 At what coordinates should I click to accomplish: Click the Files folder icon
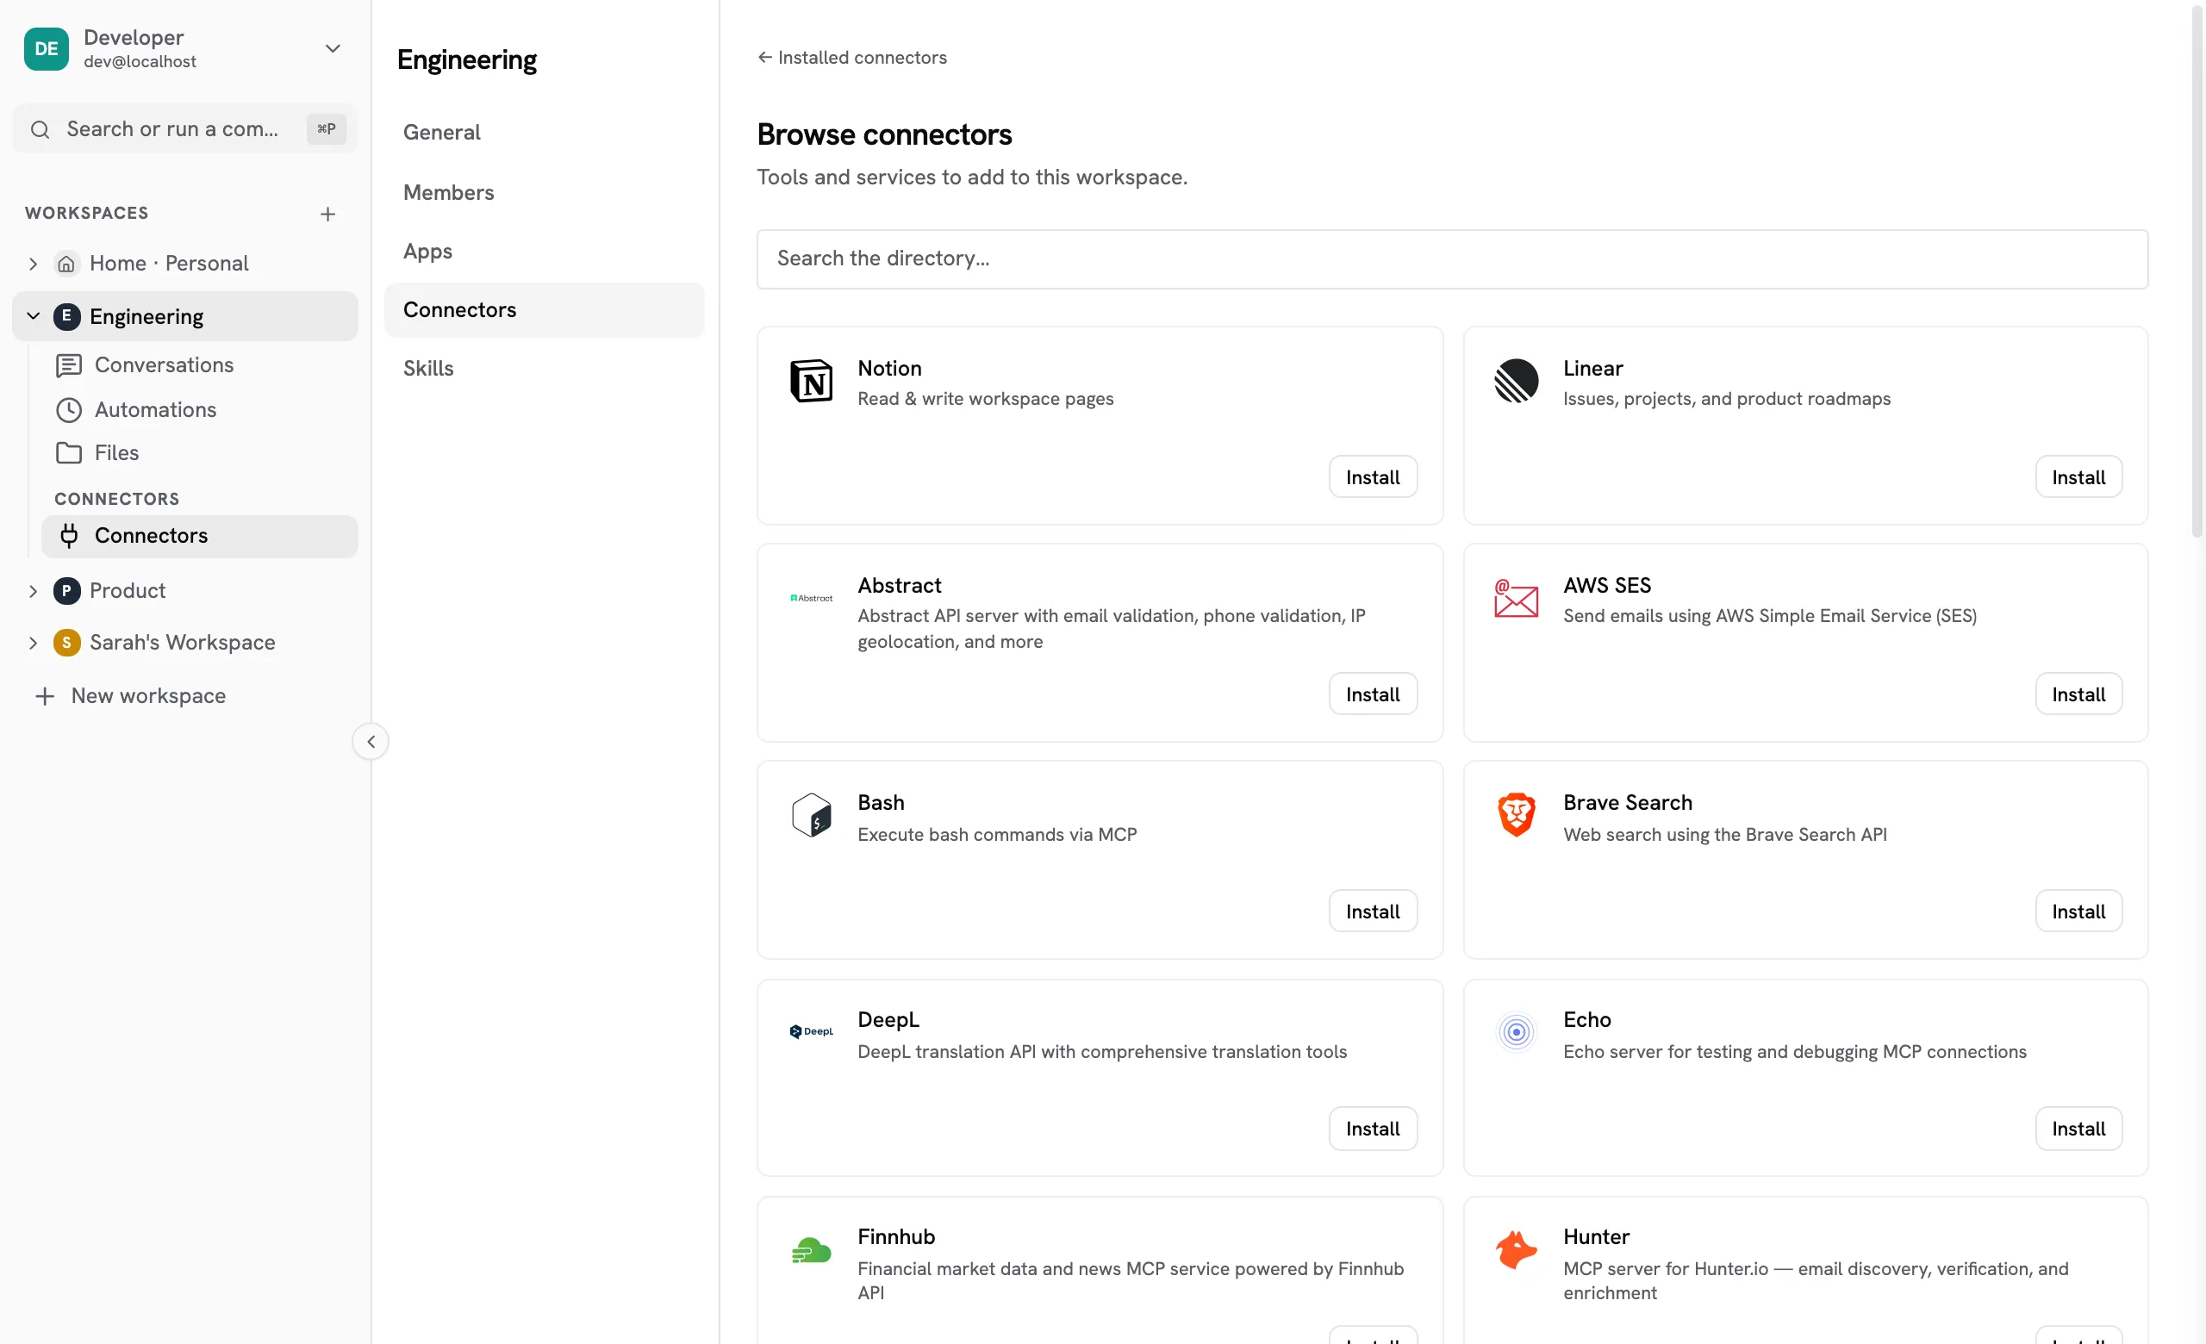coord(69,453)
